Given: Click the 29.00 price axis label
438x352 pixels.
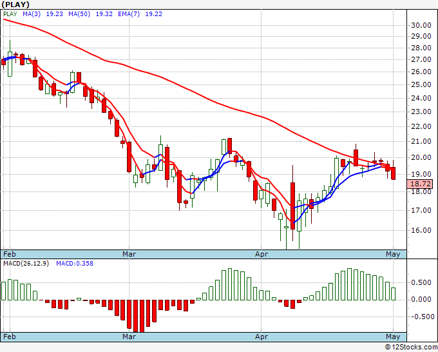Looking at the screenshot, I should (421, 36).
